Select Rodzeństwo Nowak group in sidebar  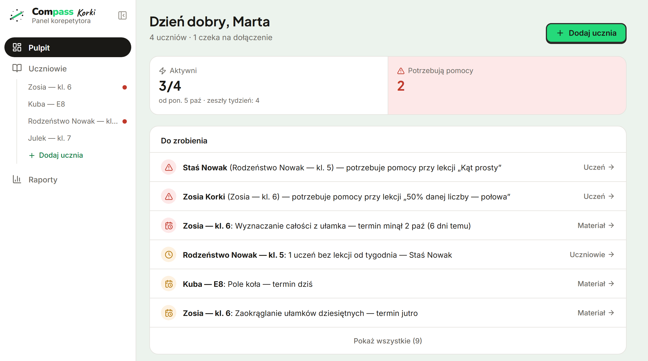coord(74,121)
